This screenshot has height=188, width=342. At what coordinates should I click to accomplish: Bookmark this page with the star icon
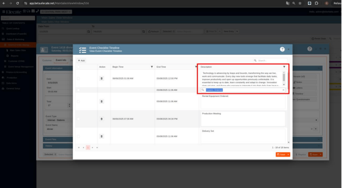click(300, 3)
